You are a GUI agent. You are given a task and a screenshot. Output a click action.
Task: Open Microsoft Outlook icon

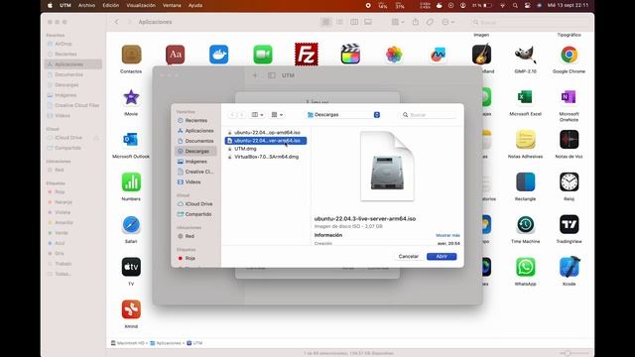coord(131,140)
